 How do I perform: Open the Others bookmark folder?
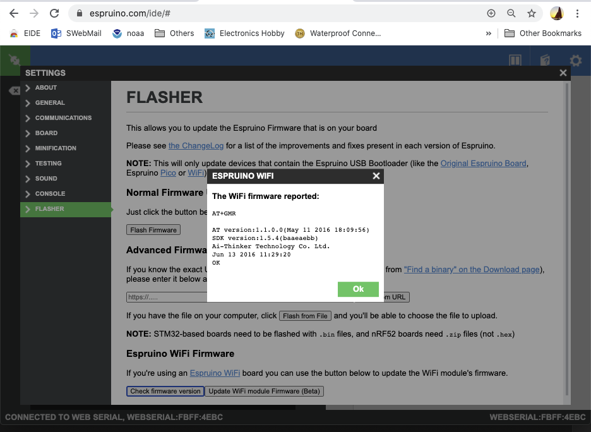pos(174,33)
